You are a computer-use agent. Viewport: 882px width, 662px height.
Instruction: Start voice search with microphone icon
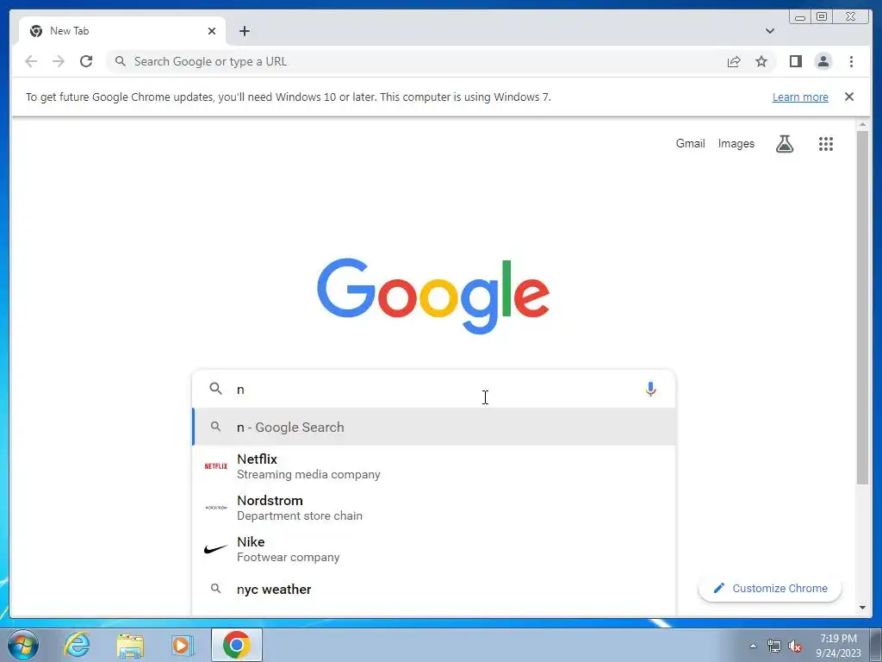[650, 389]
